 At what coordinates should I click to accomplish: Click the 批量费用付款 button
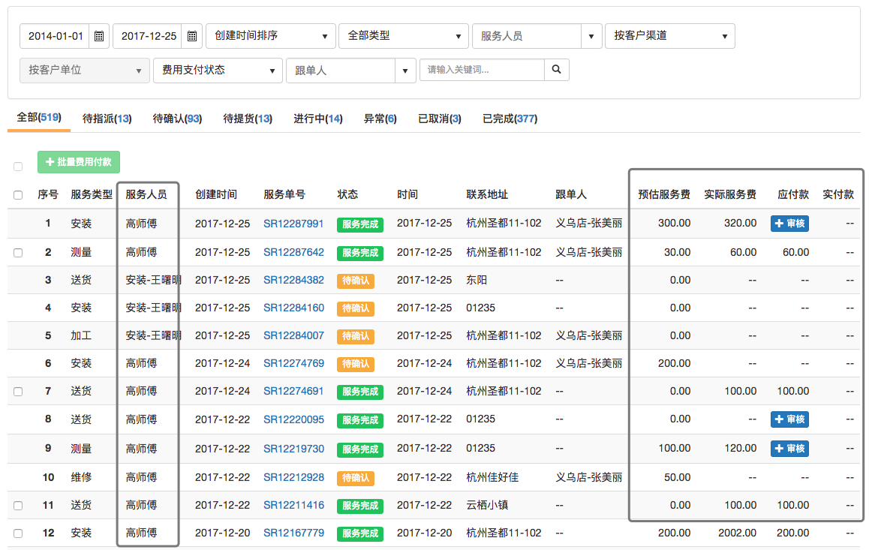(x=79, y=162)
